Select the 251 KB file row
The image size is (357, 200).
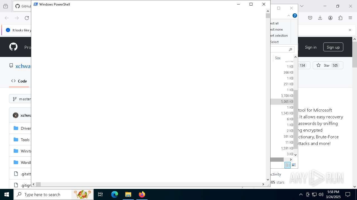(x=282, y=84)
